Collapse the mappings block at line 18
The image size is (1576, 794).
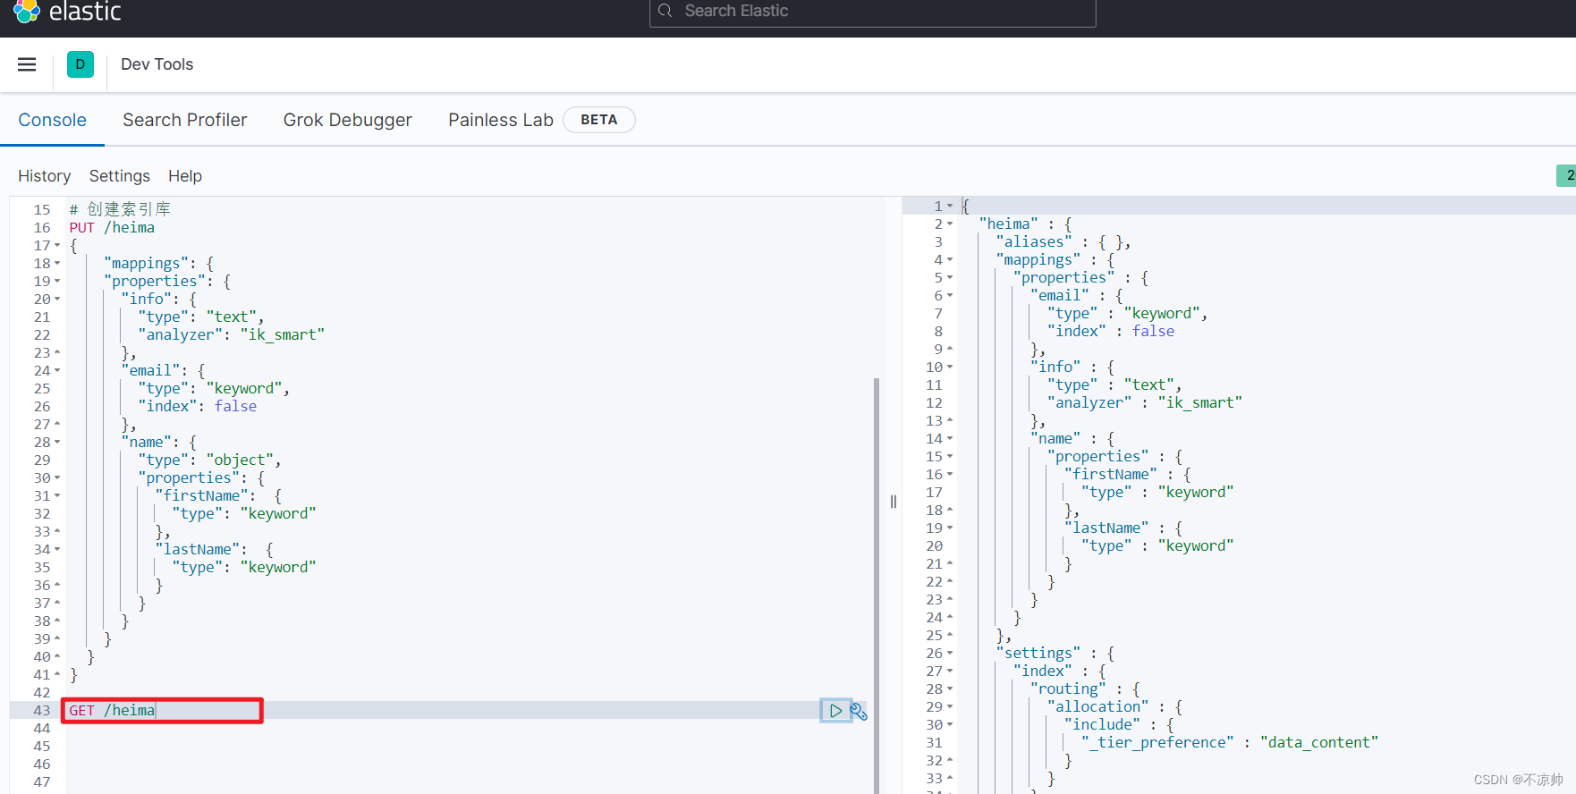click(57, 263)
